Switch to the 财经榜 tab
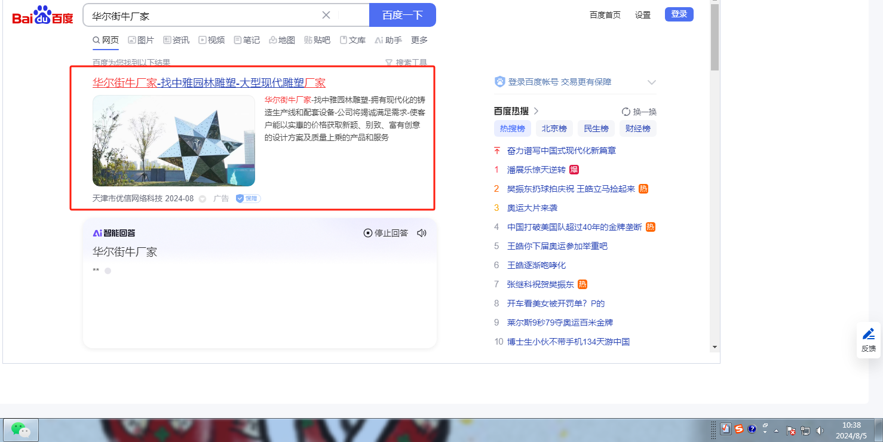 (x=638, y=128)
